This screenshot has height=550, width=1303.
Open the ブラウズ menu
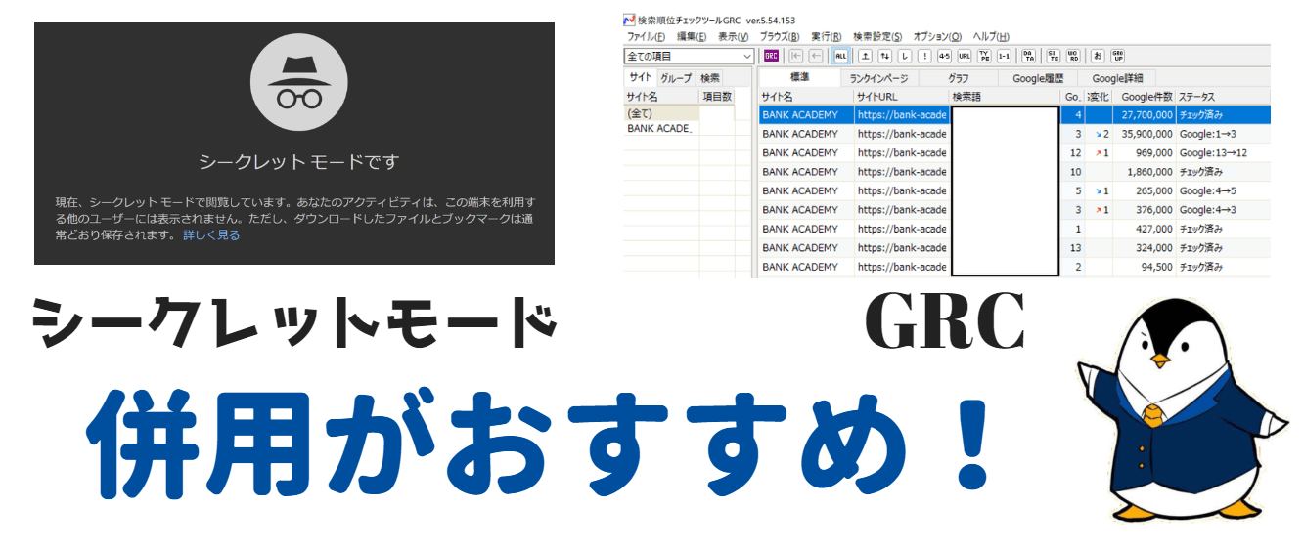pyautogui.click(x=780, y=36)
